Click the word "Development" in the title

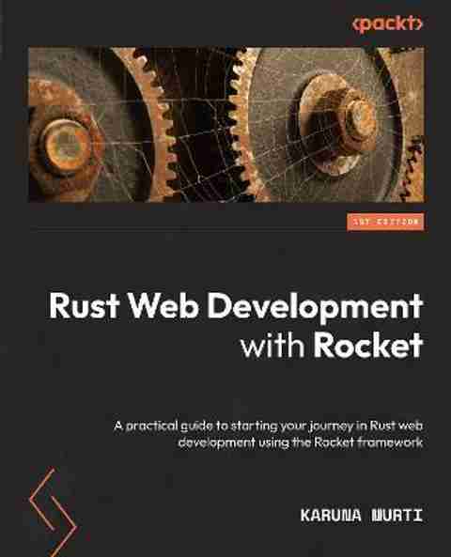pyautogui.click(x=315, y=309)
